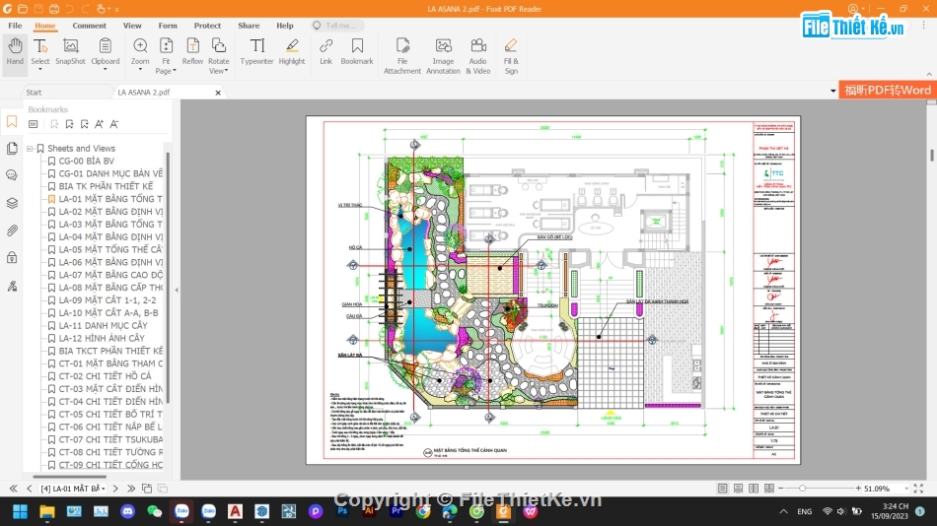The width and height of the screenshot is (937, 526).
Task: Go to the previous page
Action: [30, 489]
